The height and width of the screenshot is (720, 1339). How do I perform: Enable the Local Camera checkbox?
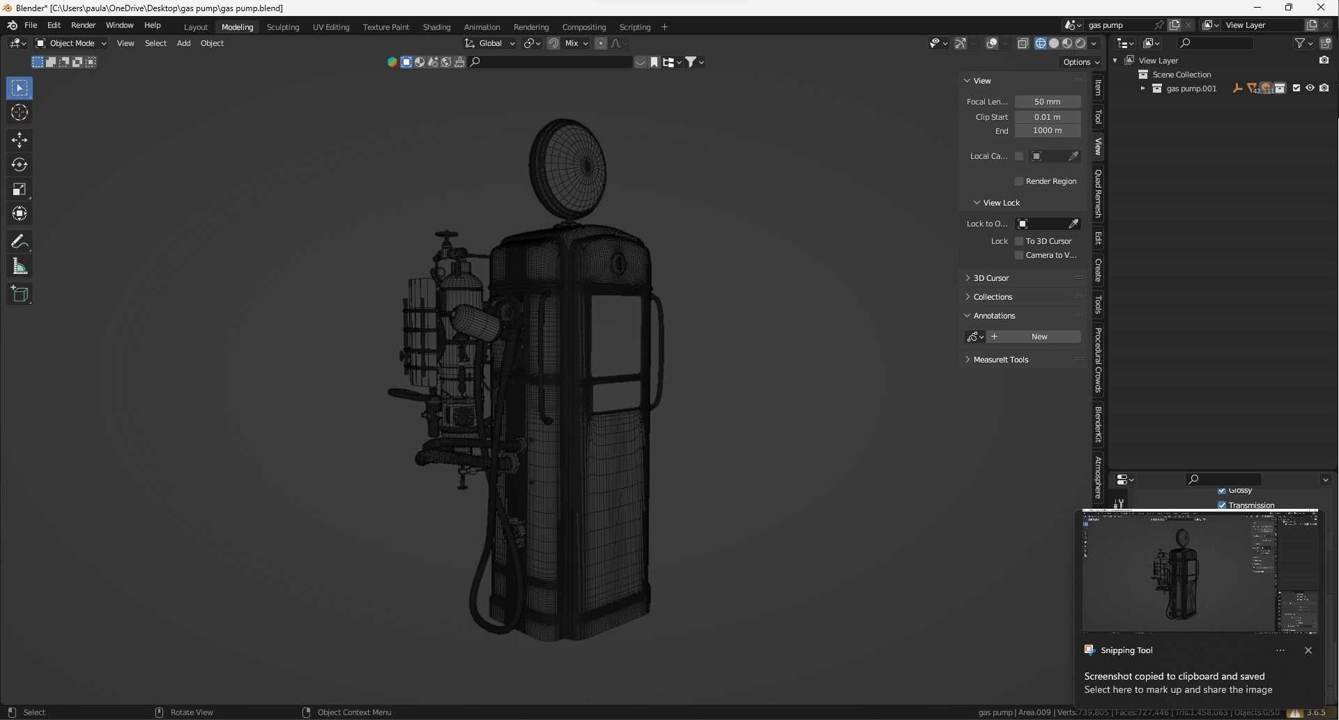(x=1019, y=156)
